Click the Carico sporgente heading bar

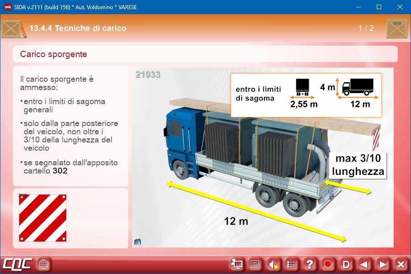205,54
